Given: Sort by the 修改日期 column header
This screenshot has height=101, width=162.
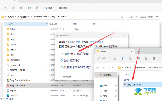Looking at the screenshot, I should coord(53,24).
